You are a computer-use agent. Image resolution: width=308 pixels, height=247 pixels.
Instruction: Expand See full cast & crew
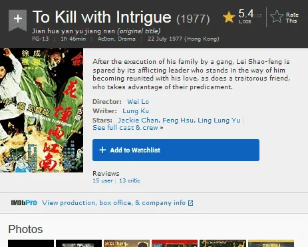coord(128,128)
